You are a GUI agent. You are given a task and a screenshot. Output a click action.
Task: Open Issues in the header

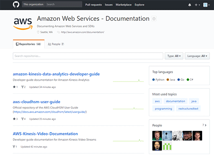coord(109,5)
